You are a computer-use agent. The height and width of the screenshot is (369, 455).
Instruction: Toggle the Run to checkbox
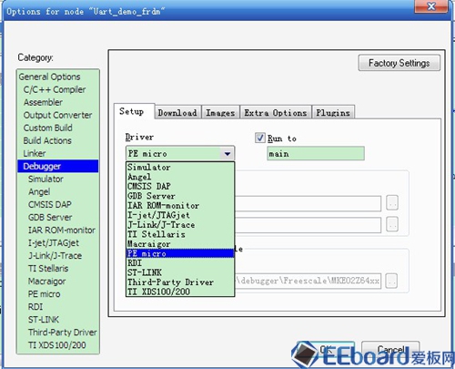(x=259, y=138)
